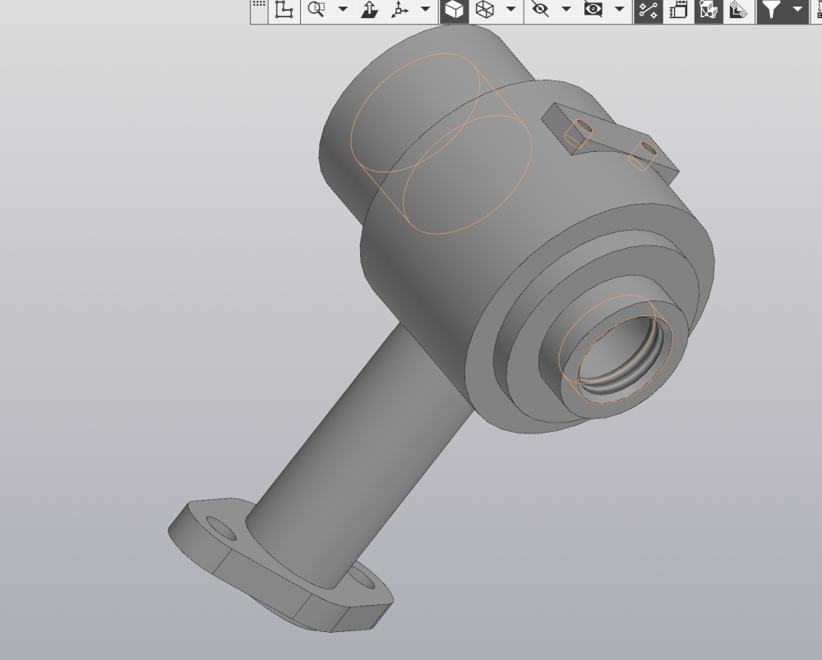
Task: Click the dimensions display icon
Action: [x=678, y=11]
